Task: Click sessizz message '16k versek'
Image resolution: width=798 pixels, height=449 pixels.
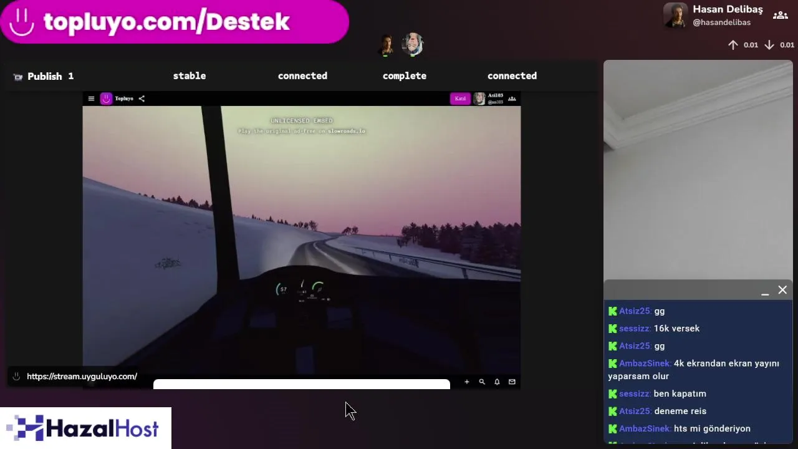Action: point(676,328)
